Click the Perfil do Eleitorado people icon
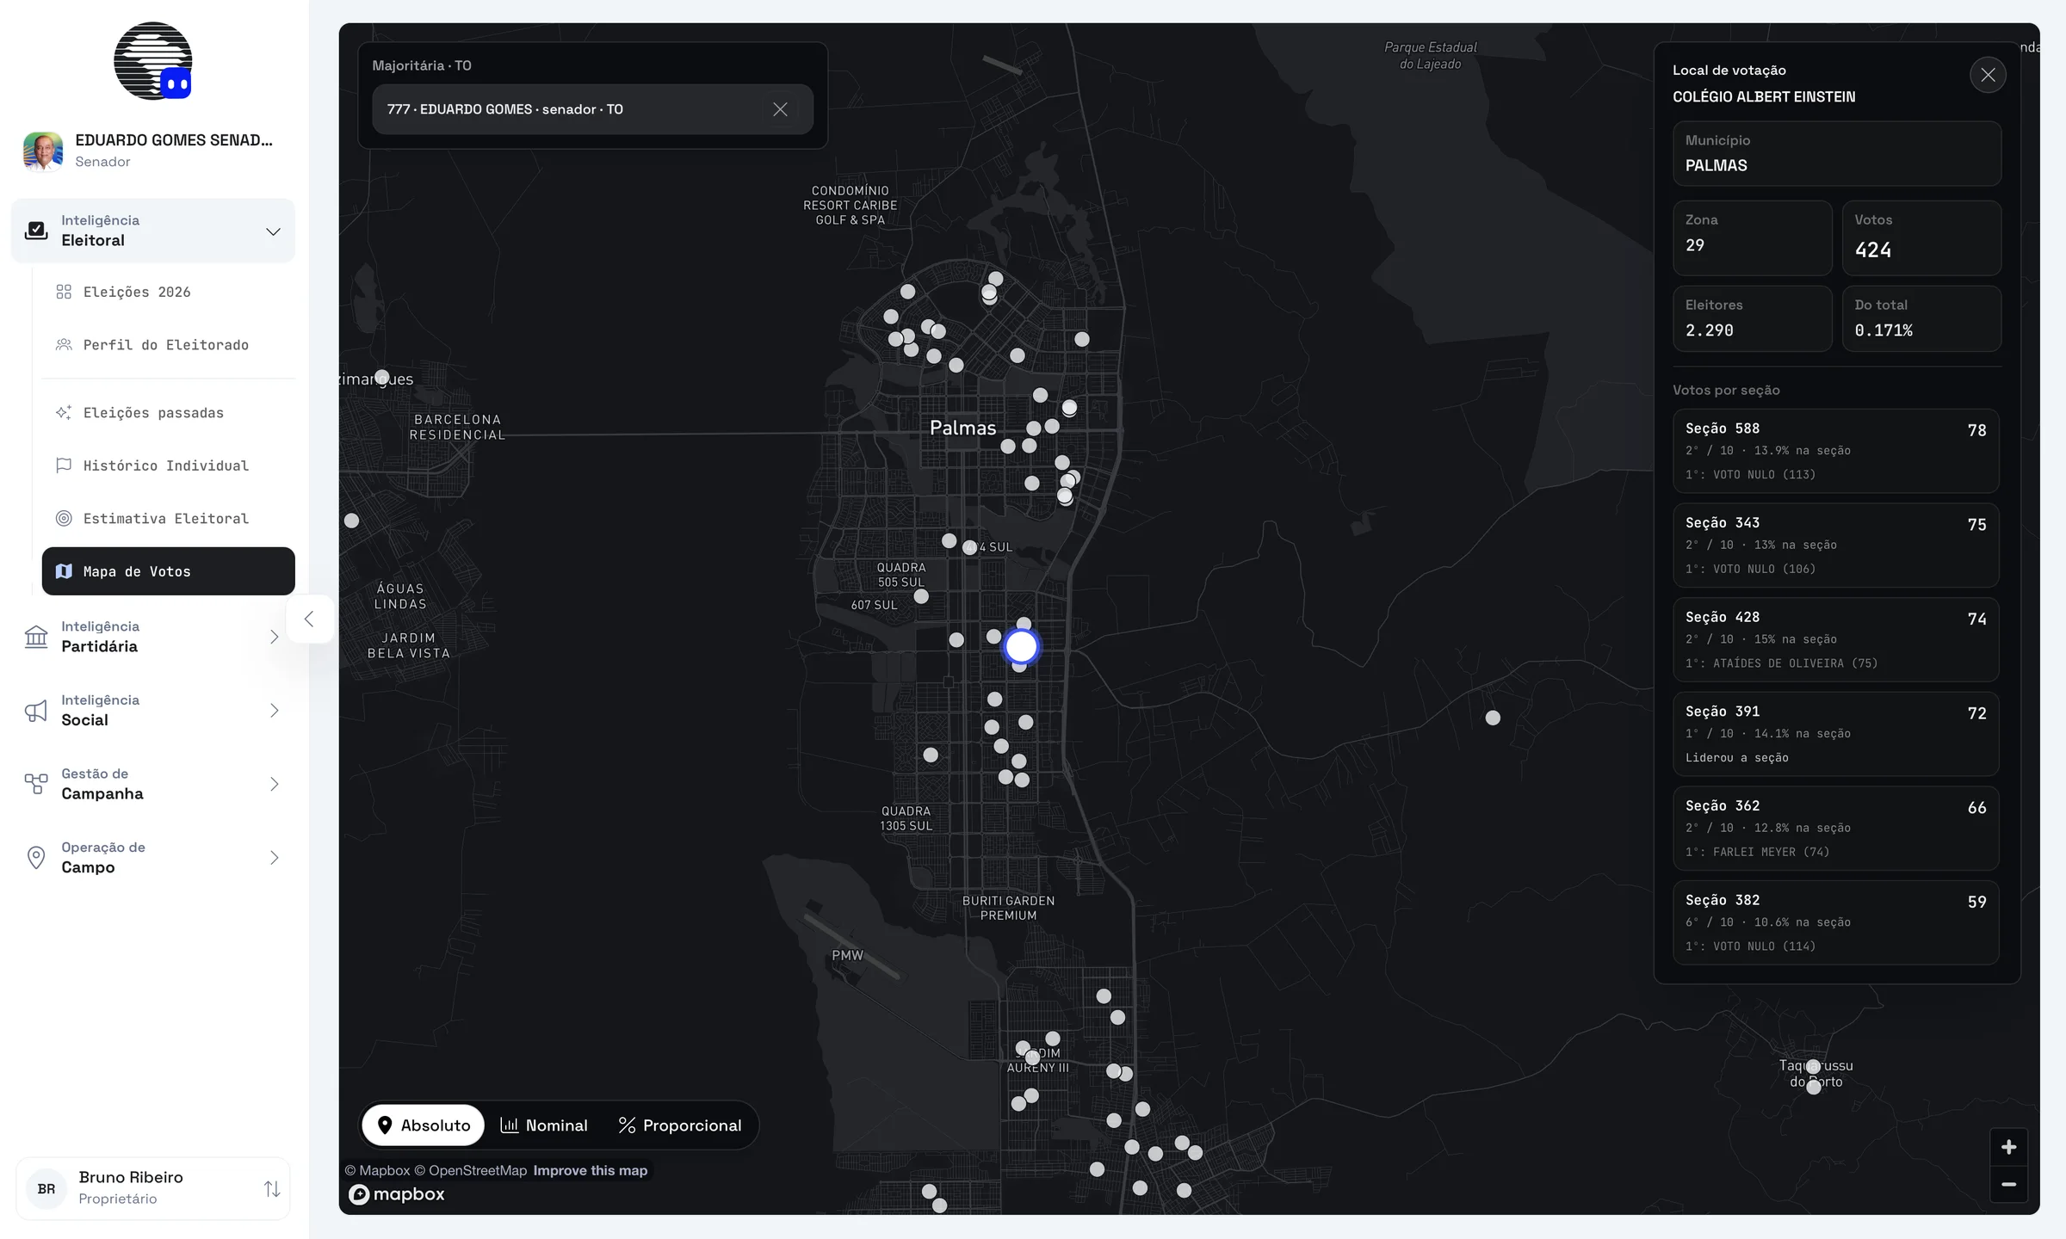The image size is (2066, 1239). pos(64,344)
